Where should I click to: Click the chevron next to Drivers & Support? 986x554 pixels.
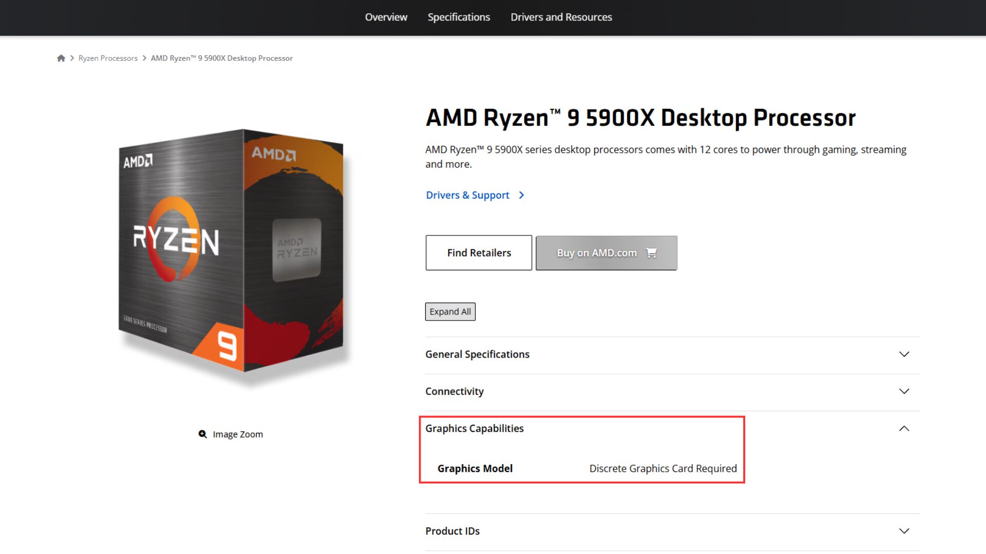(521, 195)
